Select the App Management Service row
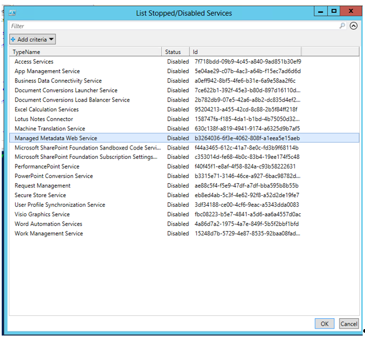 [184, 71]
